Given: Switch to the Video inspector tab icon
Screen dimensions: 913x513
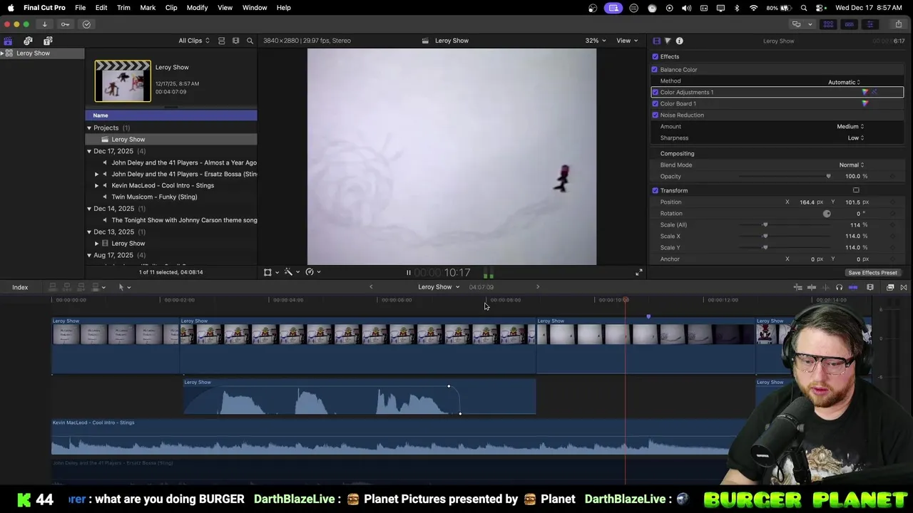Looking at the screenshot, I should [x=657, y=41].
